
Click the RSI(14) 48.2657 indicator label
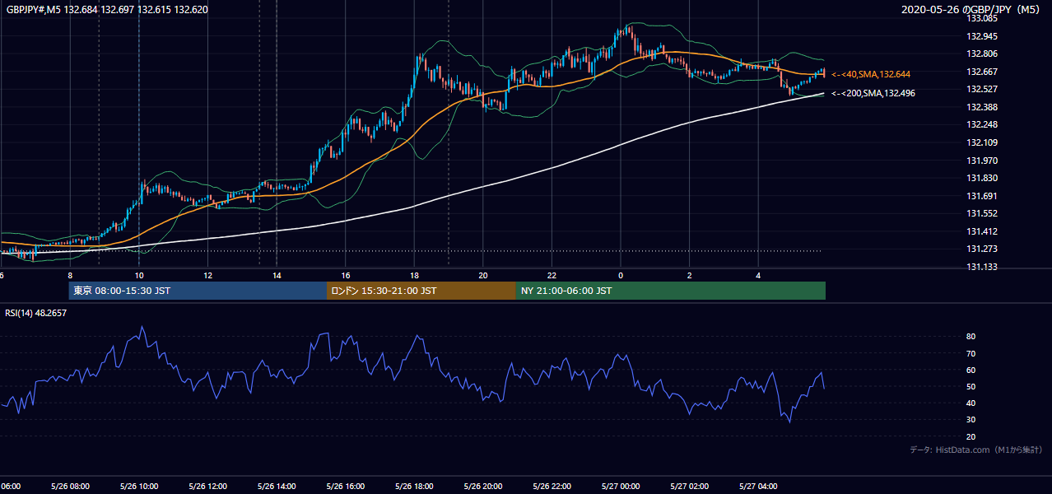coord(35,313)
